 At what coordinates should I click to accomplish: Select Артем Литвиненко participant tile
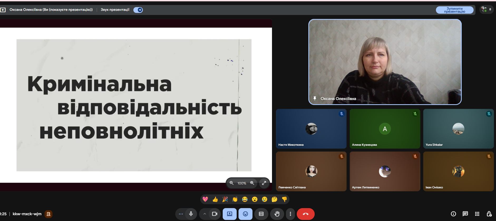coord(385,171)
